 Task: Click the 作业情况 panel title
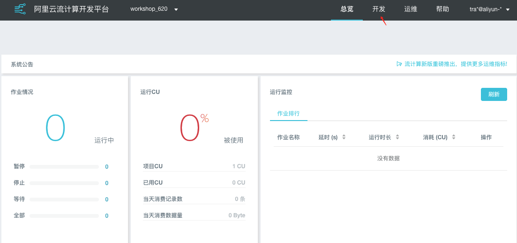click(22, 92)
